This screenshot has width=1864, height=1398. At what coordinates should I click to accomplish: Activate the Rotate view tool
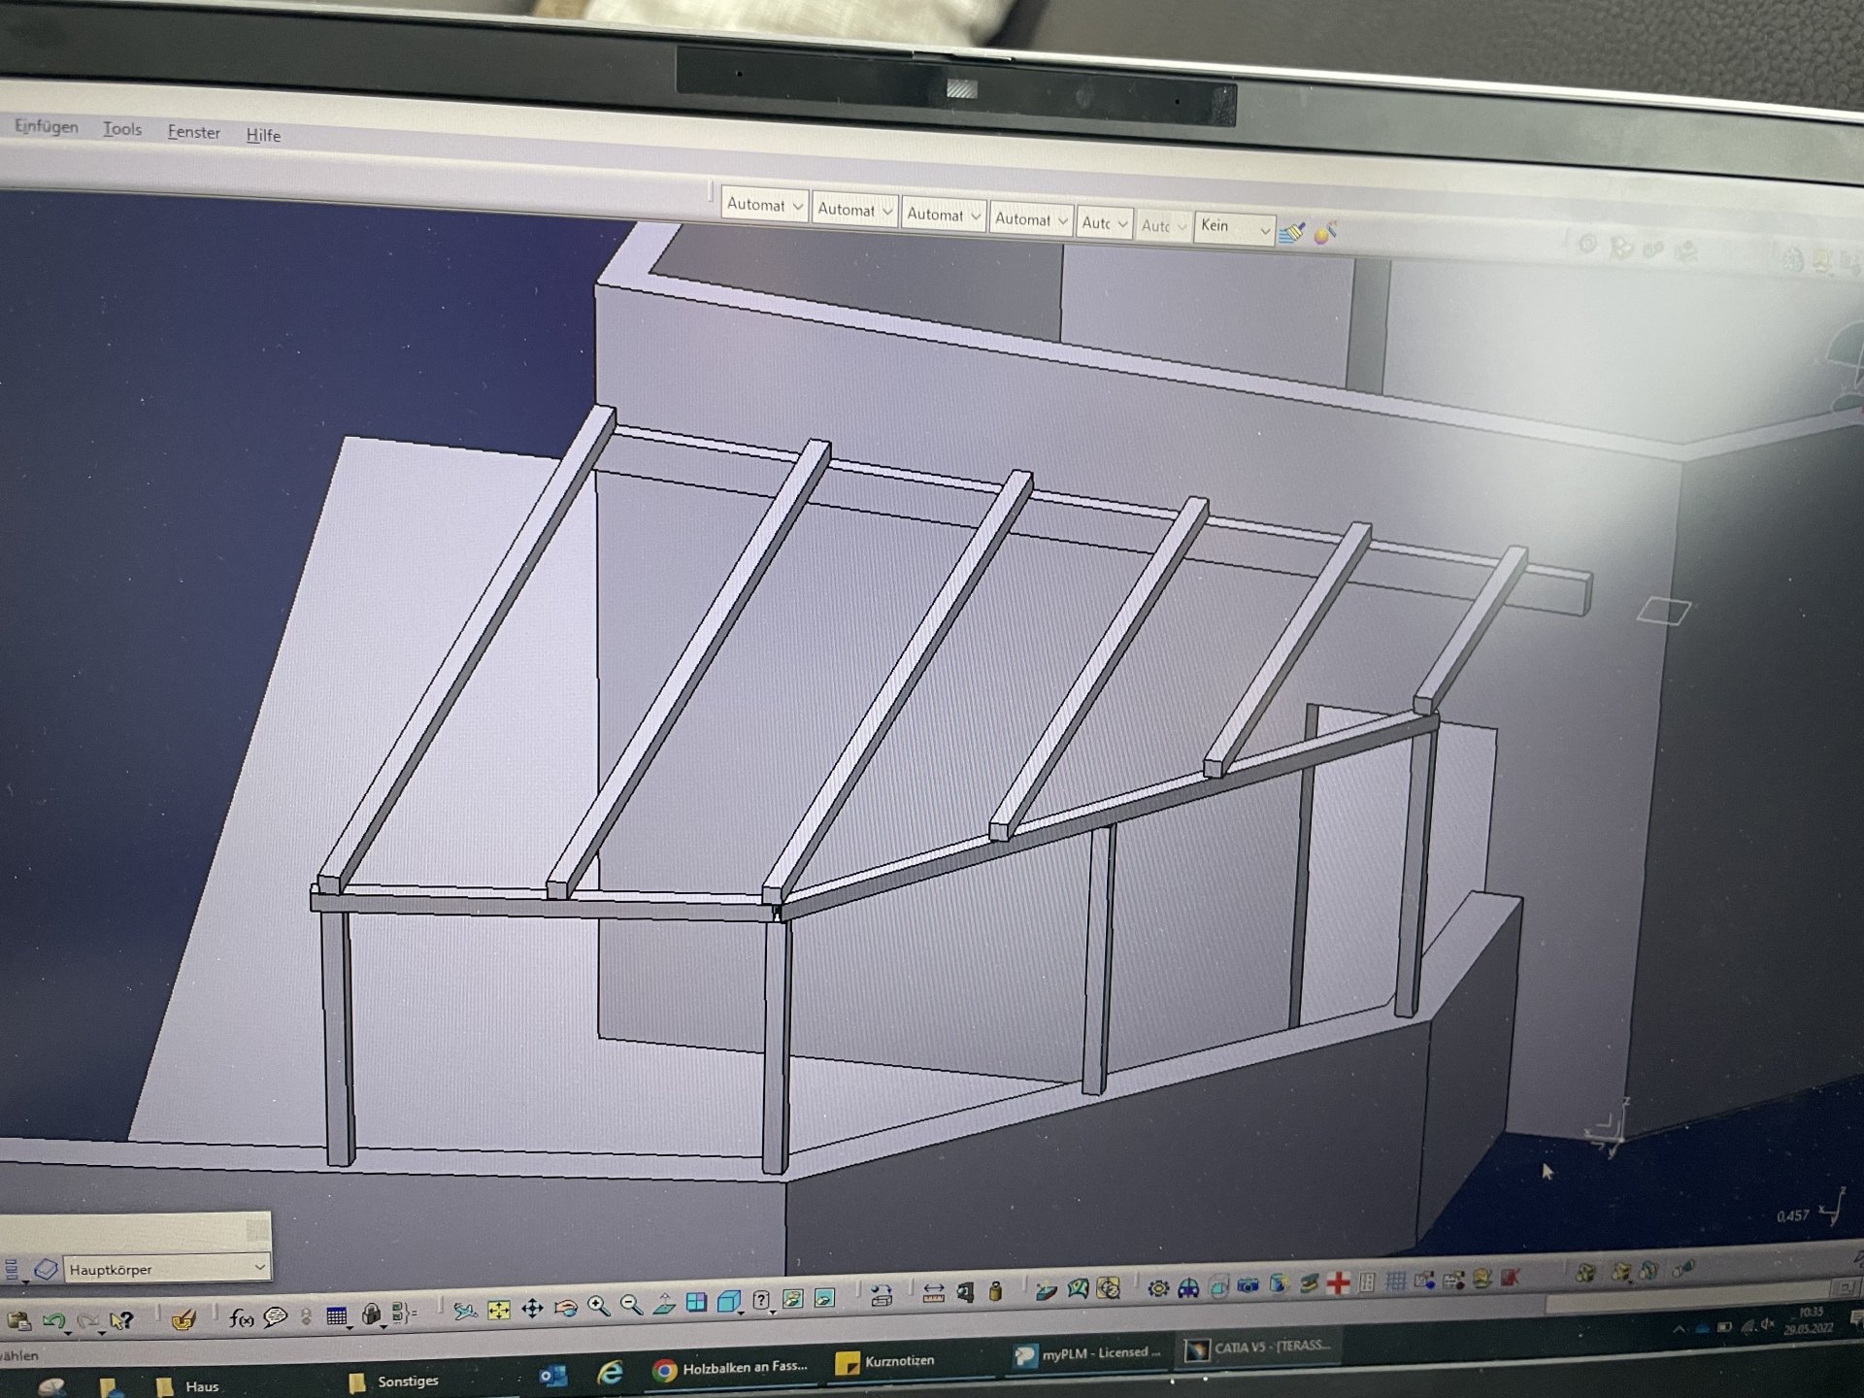565,1309
